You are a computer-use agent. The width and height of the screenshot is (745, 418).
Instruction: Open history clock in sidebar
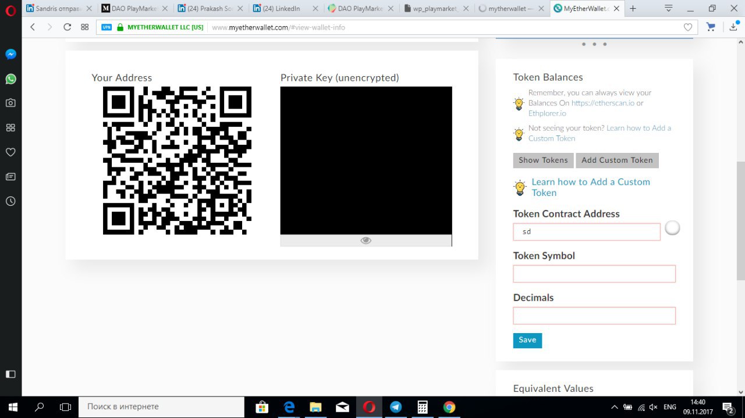point(10,201)
